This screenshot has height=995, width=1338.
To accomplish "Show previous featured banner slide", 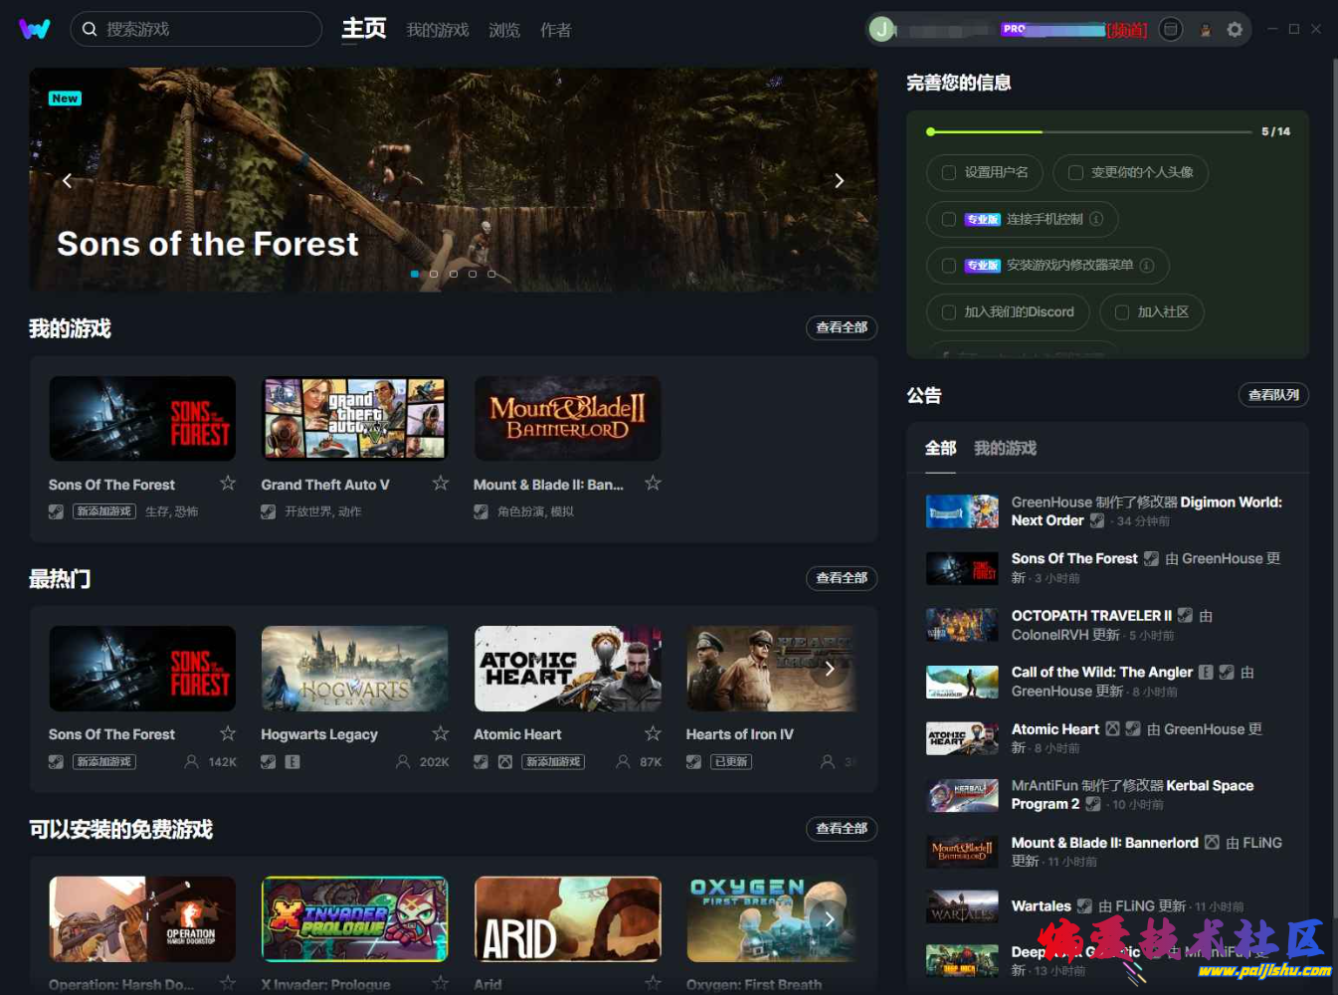I will click(68, 180).
